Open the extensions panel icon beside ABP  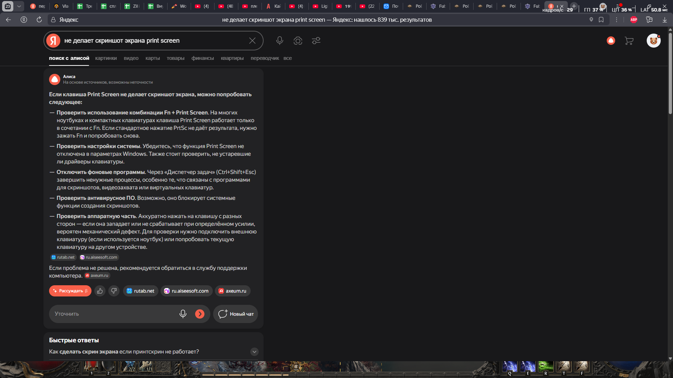[649, 20]
